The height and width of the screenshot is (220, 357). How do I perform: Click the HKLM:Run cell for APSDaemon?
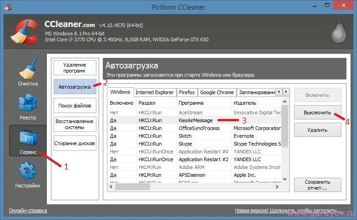pos(150,175)
